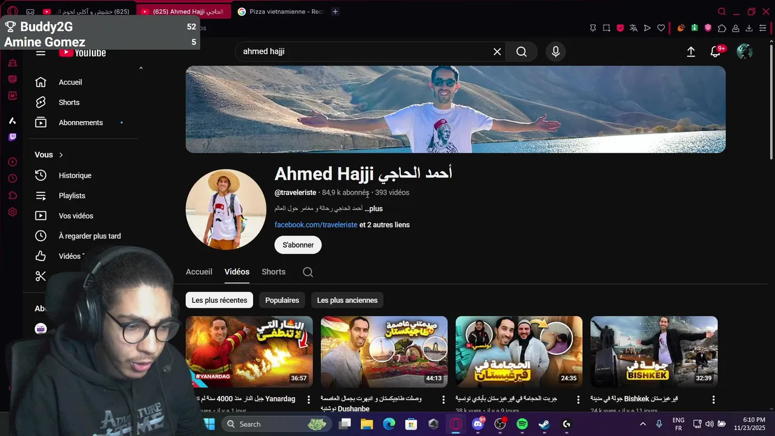This screenshot has width=775, height=436.
Task: Open the red ad blocker shield
Action: pyautogui.click(x=621, y=28)
